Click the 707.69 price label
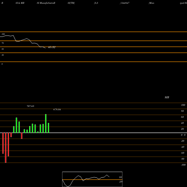 click(30, 106)
